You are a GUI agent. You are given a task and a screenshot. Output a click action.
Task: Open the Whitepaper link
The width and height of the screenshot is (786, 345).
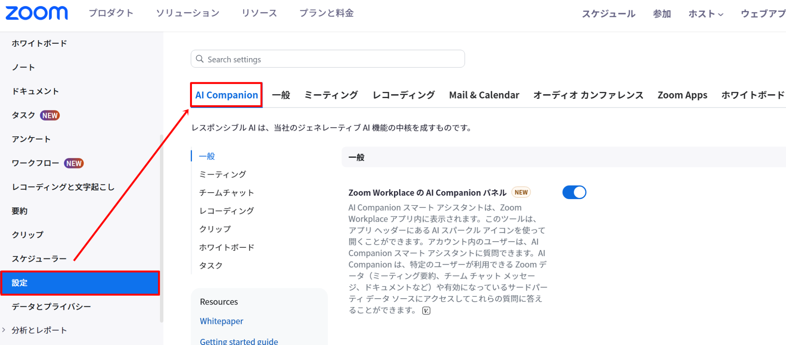[x=221, y=321]
